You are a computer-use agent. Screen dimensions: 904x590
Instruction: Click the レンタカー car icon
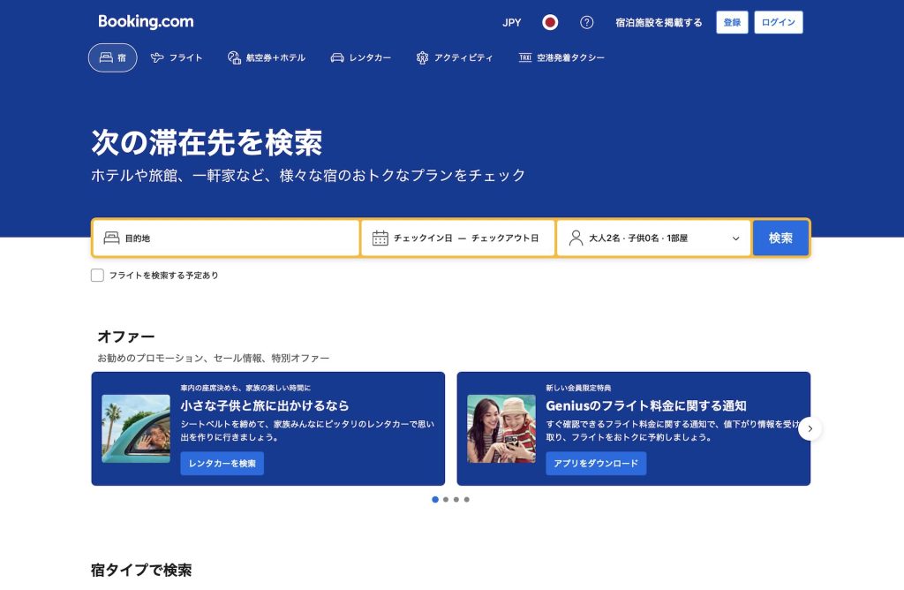(337, 57)
